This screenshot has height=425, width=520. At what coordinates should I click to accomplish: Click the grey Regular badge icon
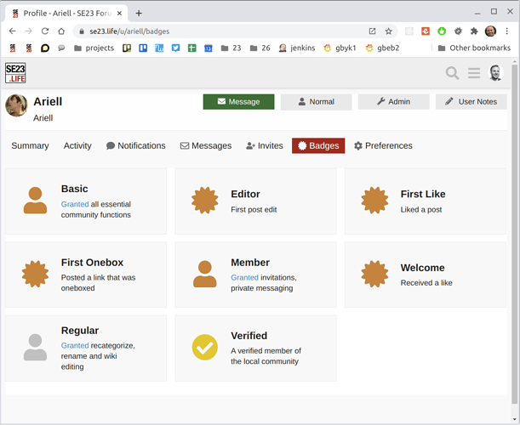tap(35, 347)
